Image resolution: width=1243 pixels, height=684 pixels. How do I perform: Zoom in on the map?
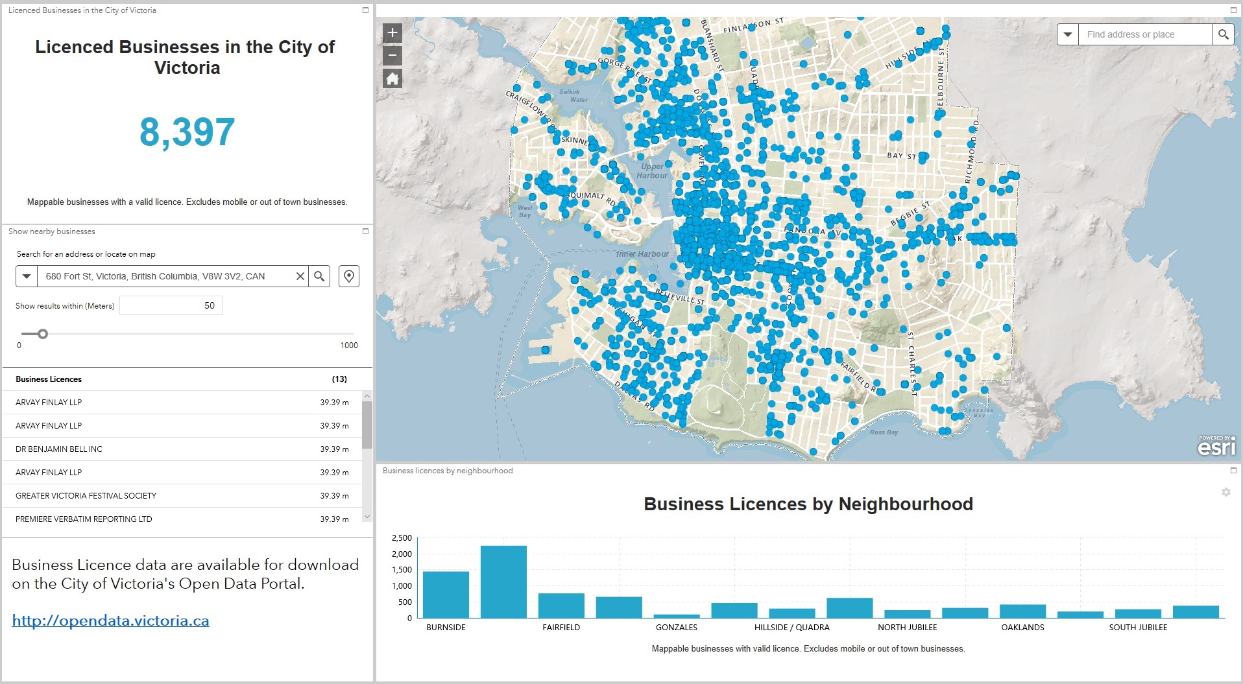392,33
